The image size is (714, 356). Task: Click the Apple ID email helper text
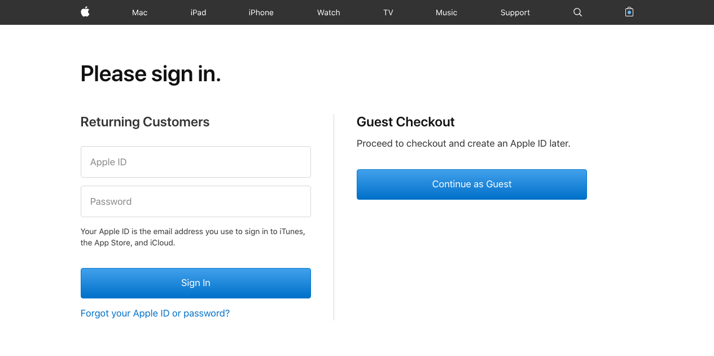tap(192, 237)
